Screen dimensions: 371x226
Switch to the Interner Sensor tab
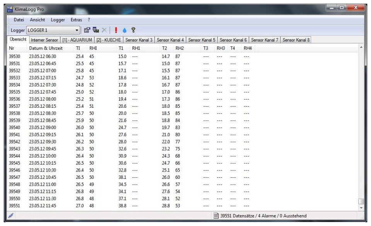44,40
